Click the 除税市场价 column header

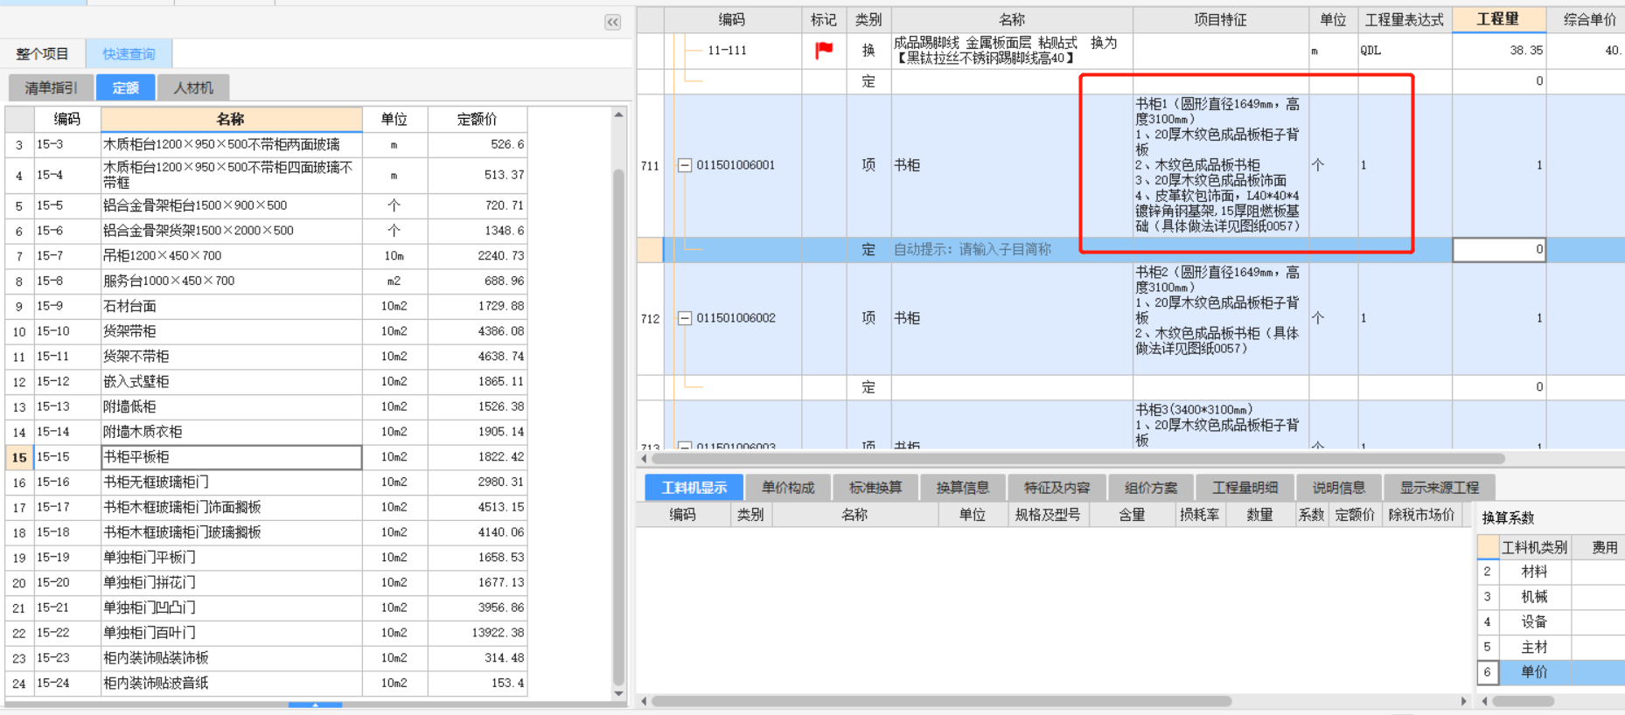coord(1422,515)
